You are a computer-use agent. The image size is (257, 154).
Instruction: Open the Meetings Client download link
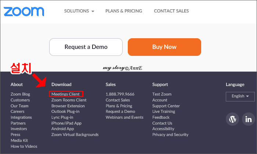point(66,94)
